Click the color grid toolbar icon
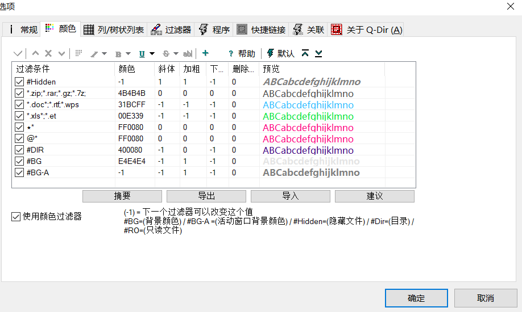 (78, 53)
